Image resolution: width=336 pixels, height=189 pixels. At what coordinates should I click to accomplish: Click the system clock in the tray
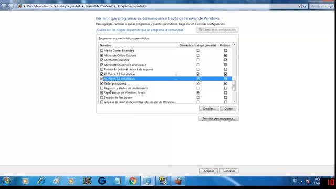[317, 181]
